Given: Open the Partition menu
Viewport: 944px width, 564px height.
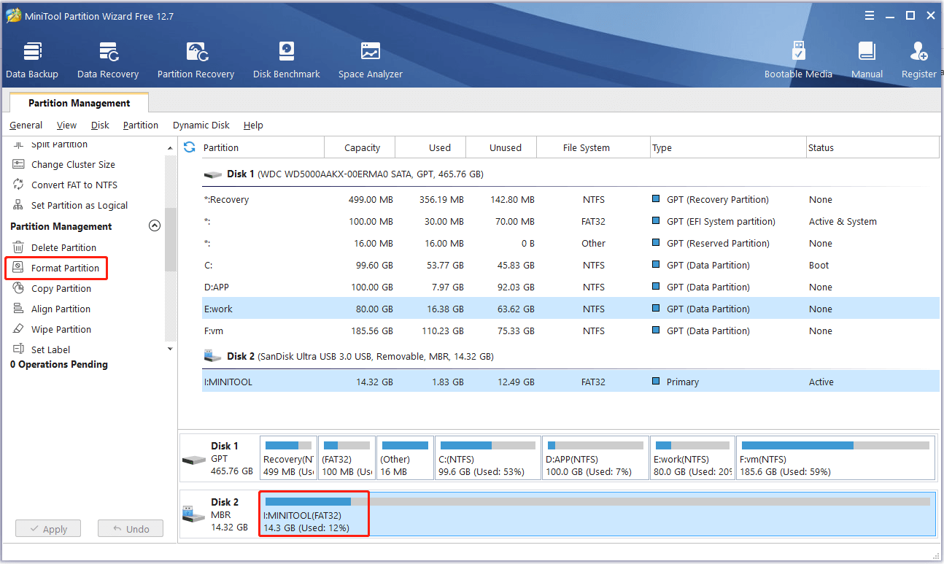Looking at the screenshot, I should point(141,125).
